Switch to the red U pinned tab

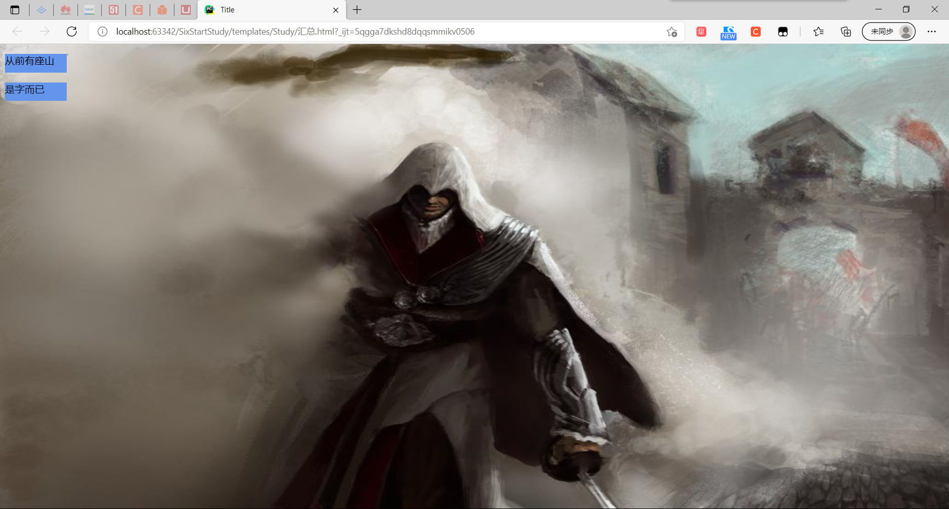[x=186, y=10]
